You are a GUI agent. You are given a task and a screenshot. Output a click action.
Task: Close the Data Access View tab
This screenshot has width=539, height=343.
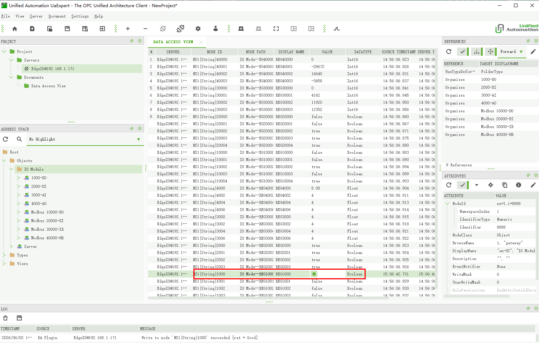point(201,42)
